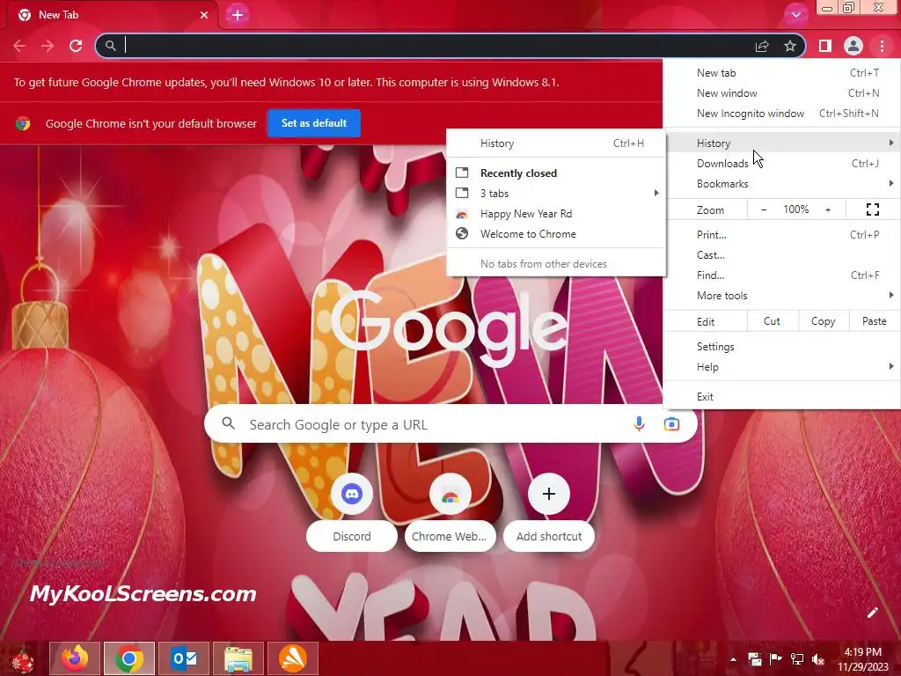The width and height of the screenshot is (901, 676).
Task: Expand the Help submenu
Action: click(x=782, y=367)
